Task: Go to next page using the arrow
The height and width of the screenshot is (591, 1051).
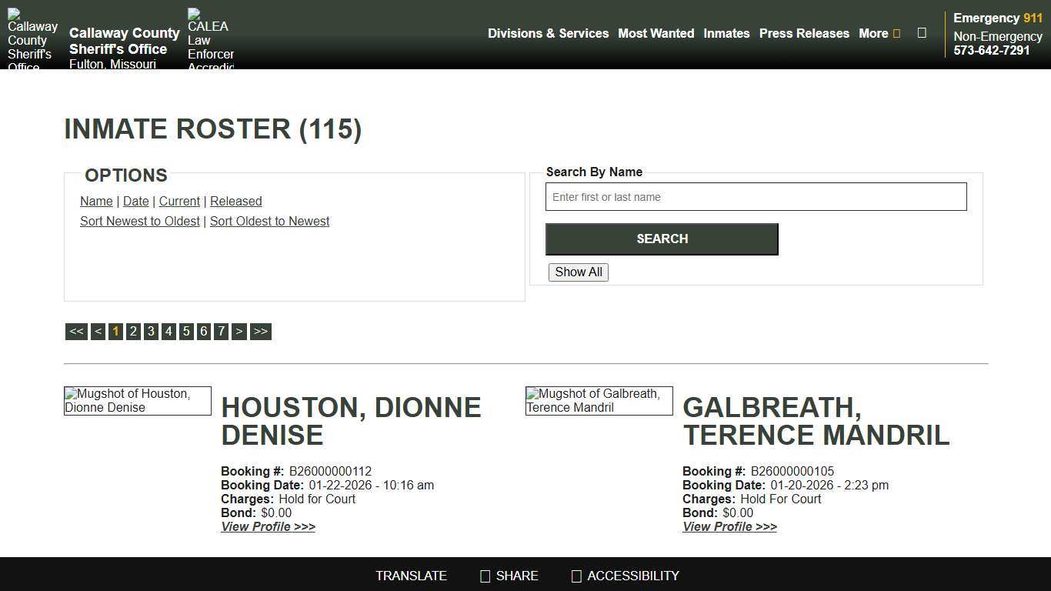Action: (x=239, y=331)
